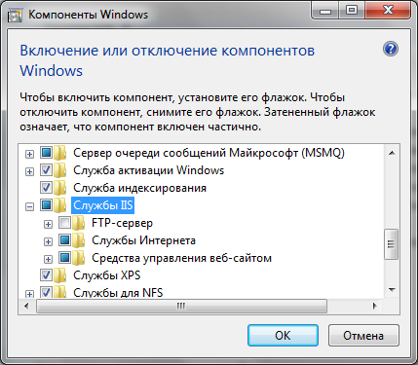Enable the FTP-сервер checkbox
418x365 pixels.
pyautogui.click(x=64, y=223)
